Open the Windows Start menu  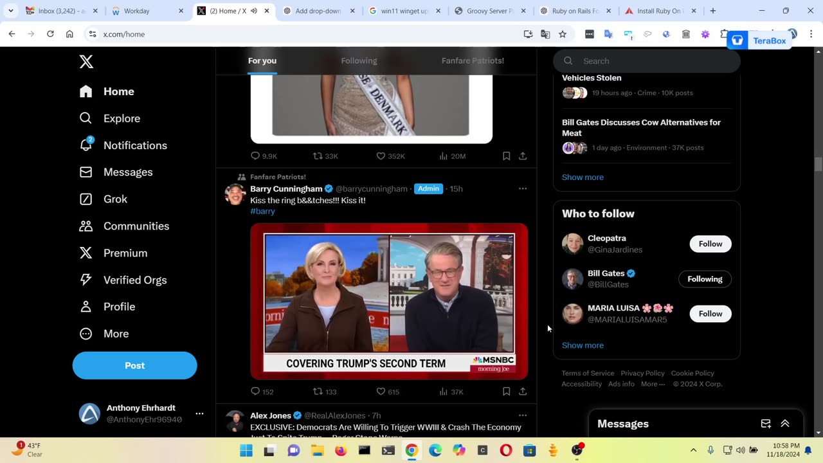coord(246,451)
